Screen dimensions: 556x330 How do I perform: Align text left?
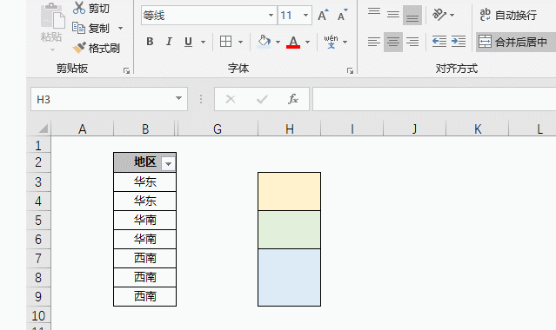tap(374, 42)
